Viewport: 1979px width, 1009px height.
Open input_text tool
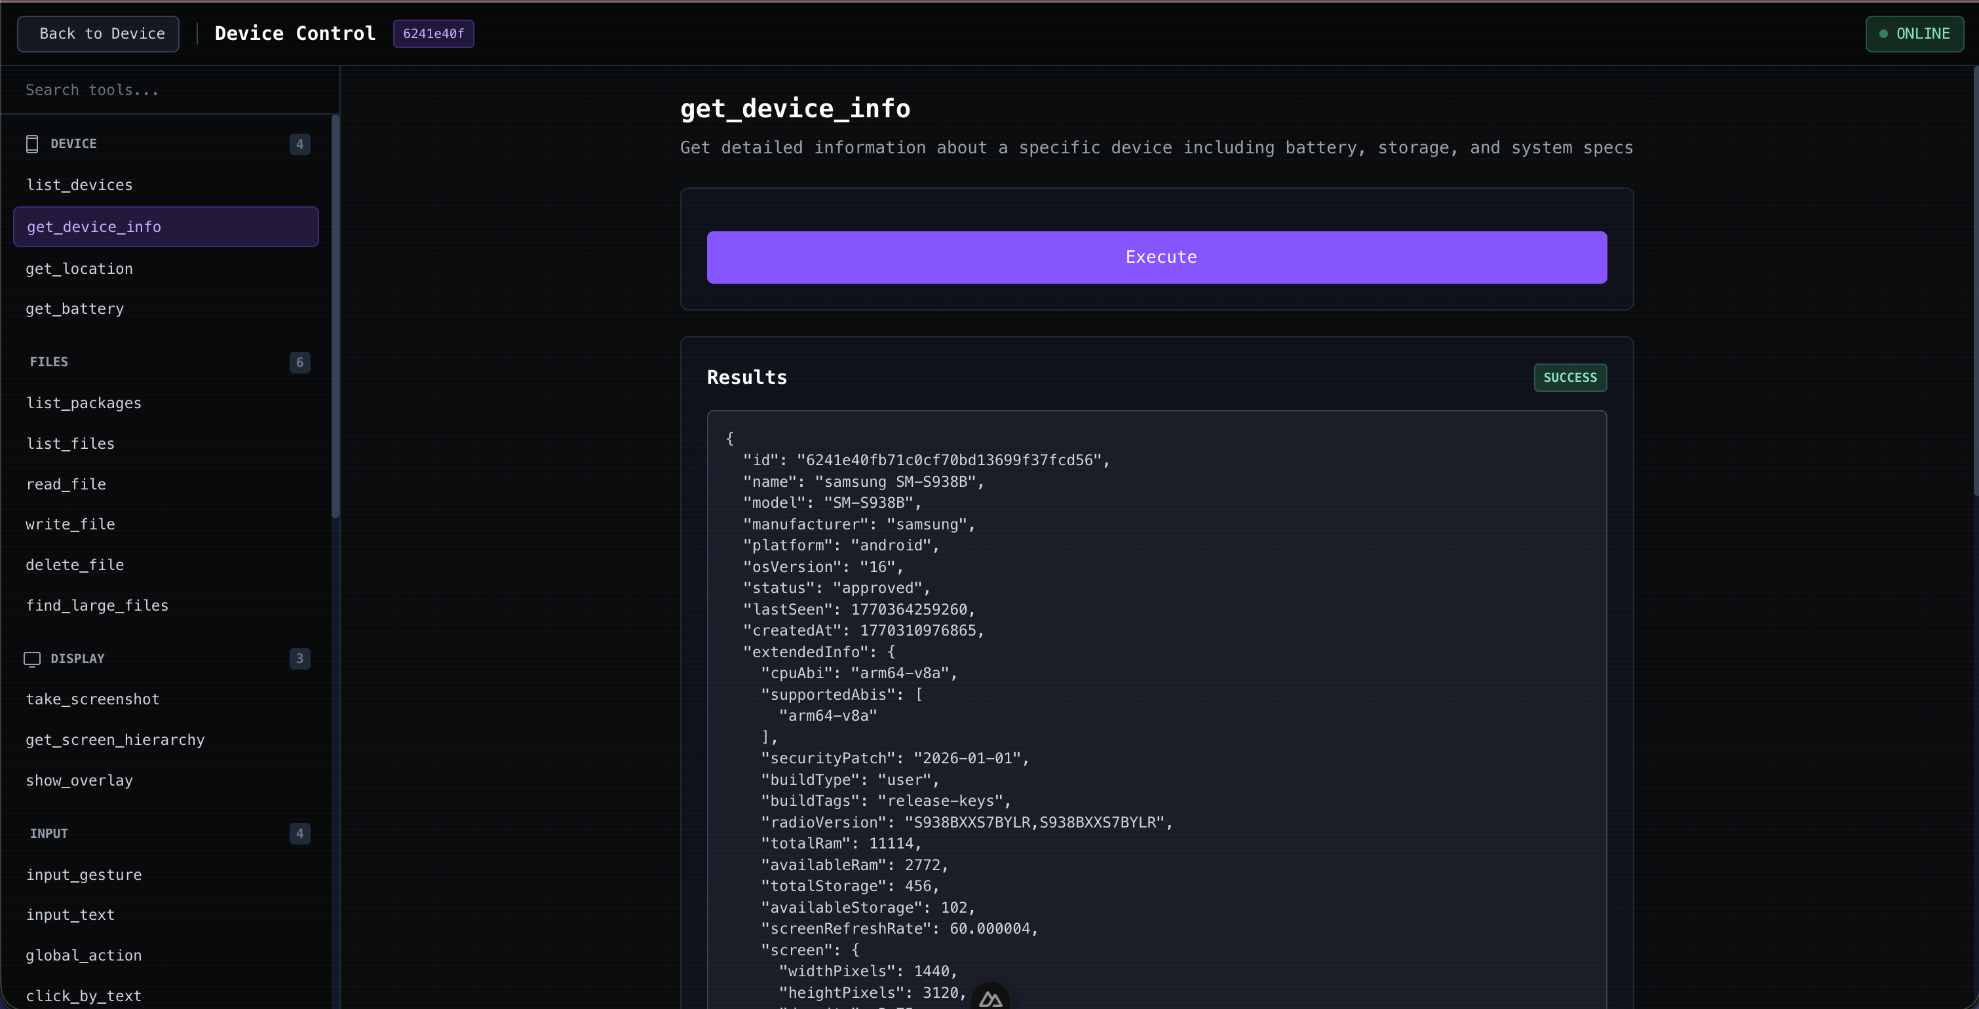166,915
